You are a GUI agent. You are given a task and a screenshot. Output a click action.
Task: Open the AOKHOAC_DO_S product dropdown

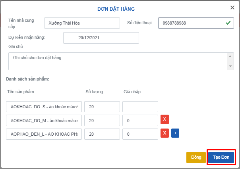44,107
